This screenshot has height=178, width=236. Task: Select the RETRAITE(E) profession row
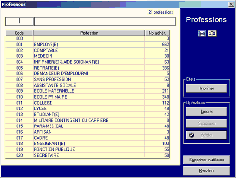pyautogui.click(x=87, y=68)
